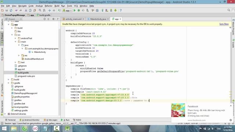Select AndroidManifest.xml in project tree
The width and height of the screenshot is (235, 132).
pyautogui.click(x=34, y=59)
